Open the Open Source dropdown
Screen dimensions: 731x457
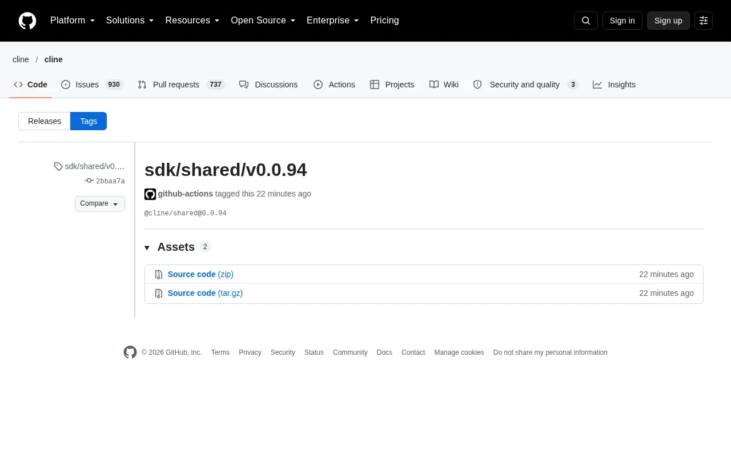pos(263,21)
